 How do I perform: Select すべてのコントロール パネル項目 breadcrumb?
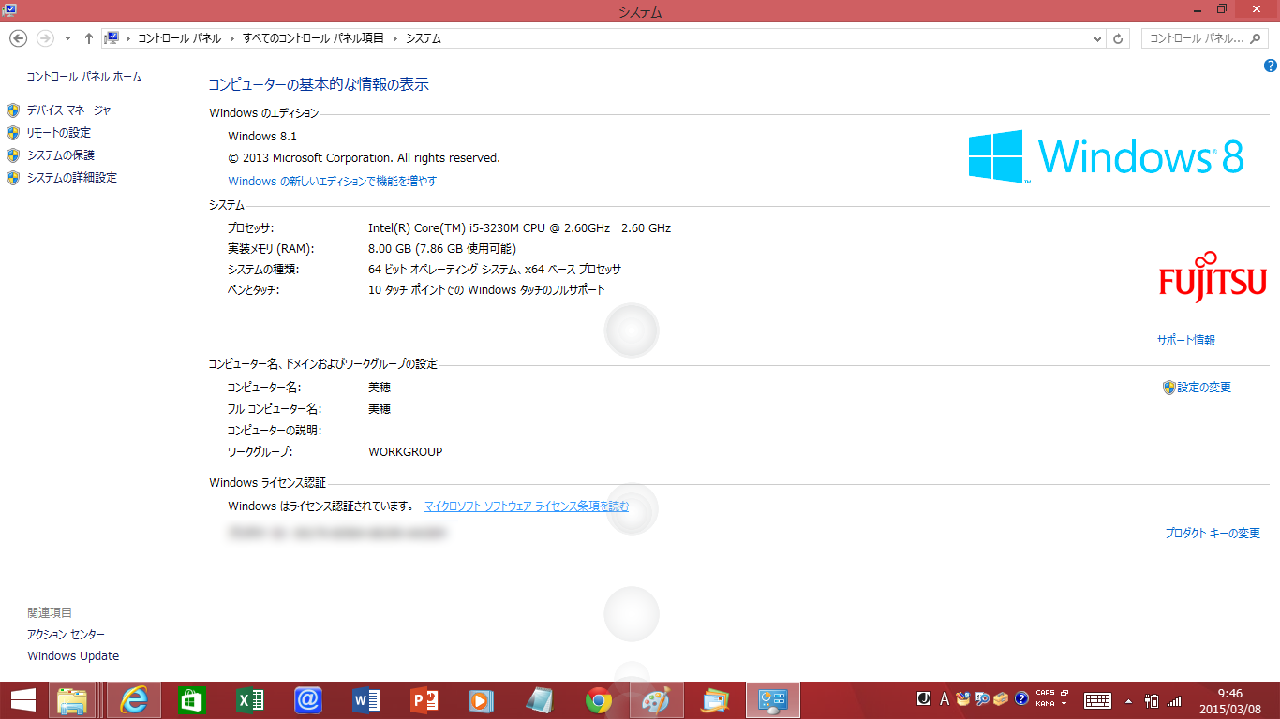[x=313, y=38]
